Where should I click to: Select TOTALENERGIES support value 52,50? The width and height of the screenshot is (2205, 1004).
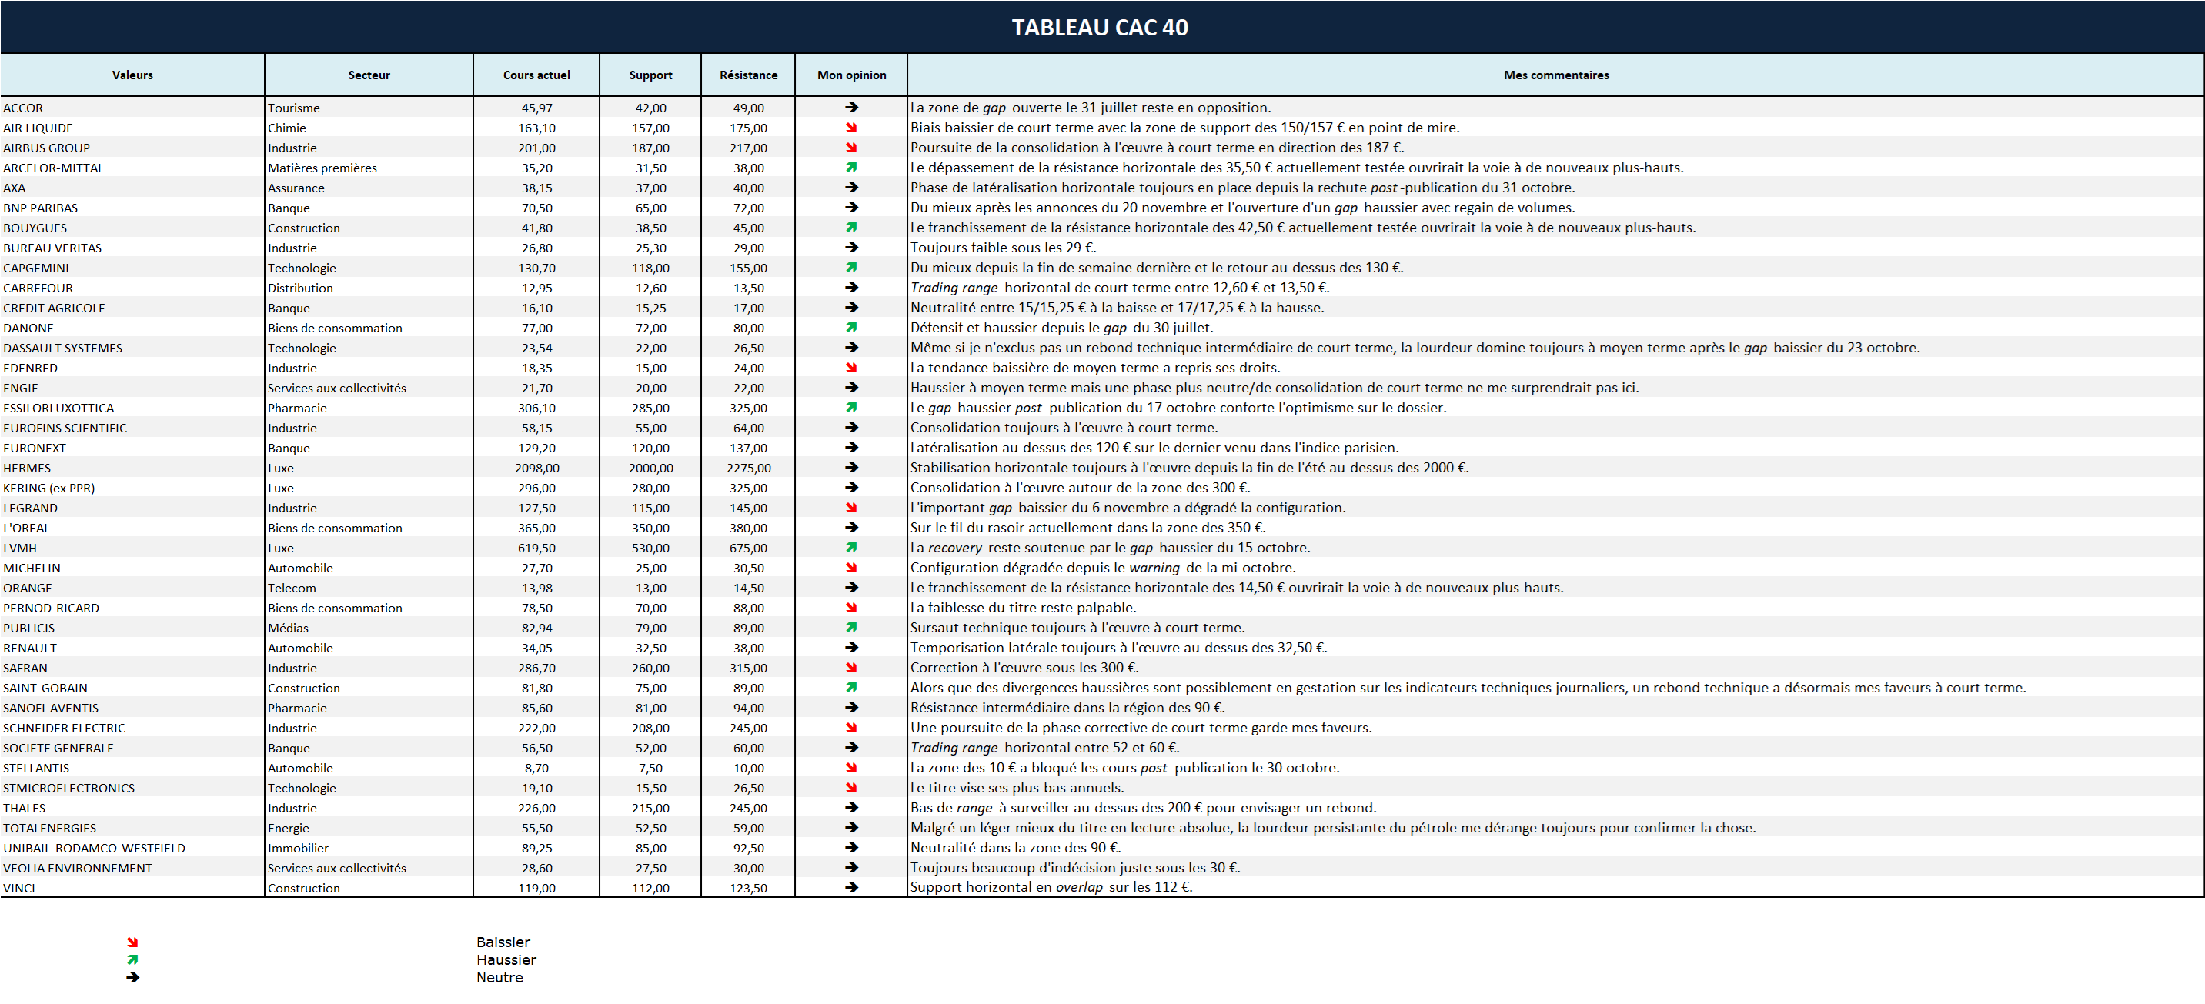tap(650, 828)
